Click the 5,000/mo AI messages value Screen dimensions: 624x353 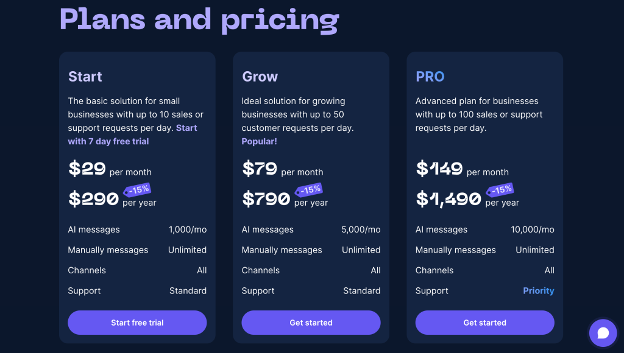(361, 229)
